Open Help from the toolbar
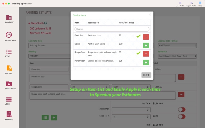The width and height of the screenshot is (205, 128). (x=200, y=4)
